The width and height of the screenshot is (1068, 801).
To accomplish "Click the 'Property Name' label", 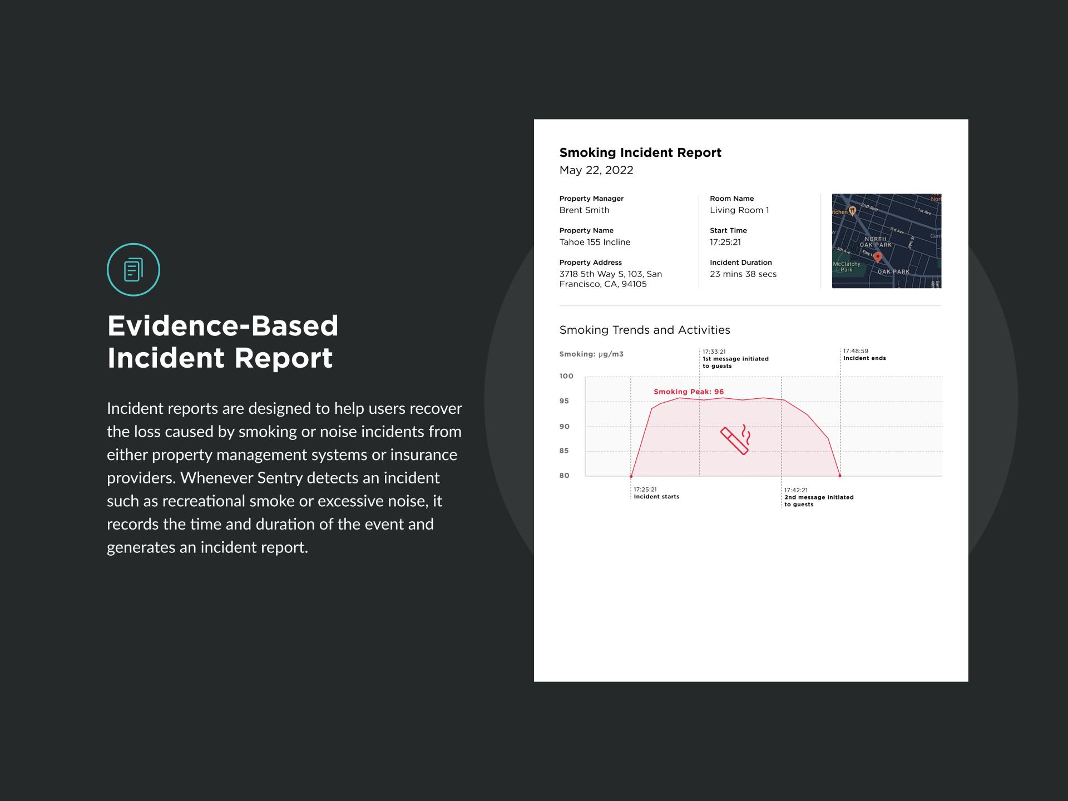I will click(586, 230).
